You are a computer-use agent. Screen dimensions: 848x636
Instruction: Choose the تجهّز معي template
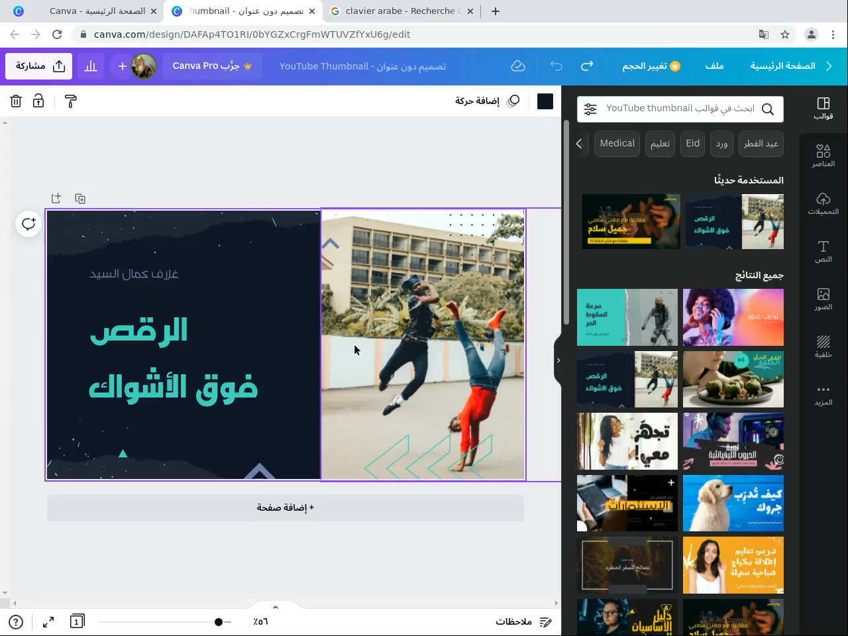(627, 441)
